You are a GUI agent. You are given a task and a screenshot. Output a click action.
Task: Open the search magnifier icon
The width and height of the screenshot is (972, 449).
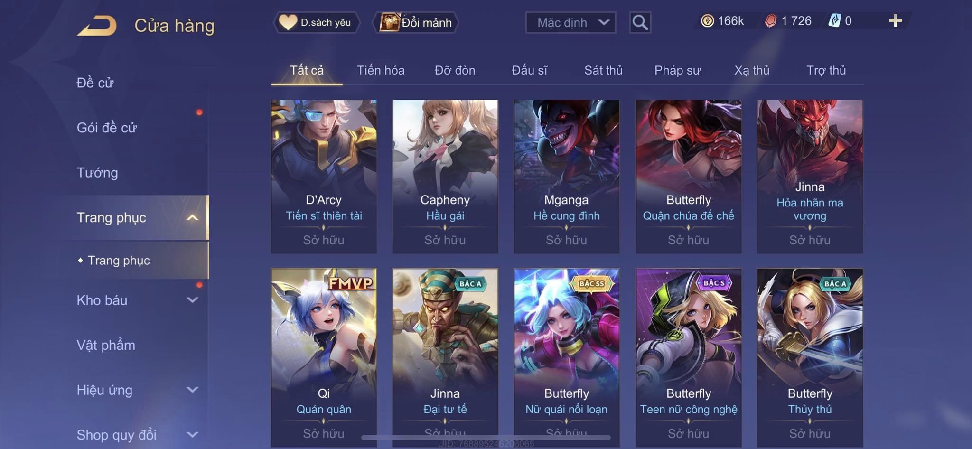(640, 22)
